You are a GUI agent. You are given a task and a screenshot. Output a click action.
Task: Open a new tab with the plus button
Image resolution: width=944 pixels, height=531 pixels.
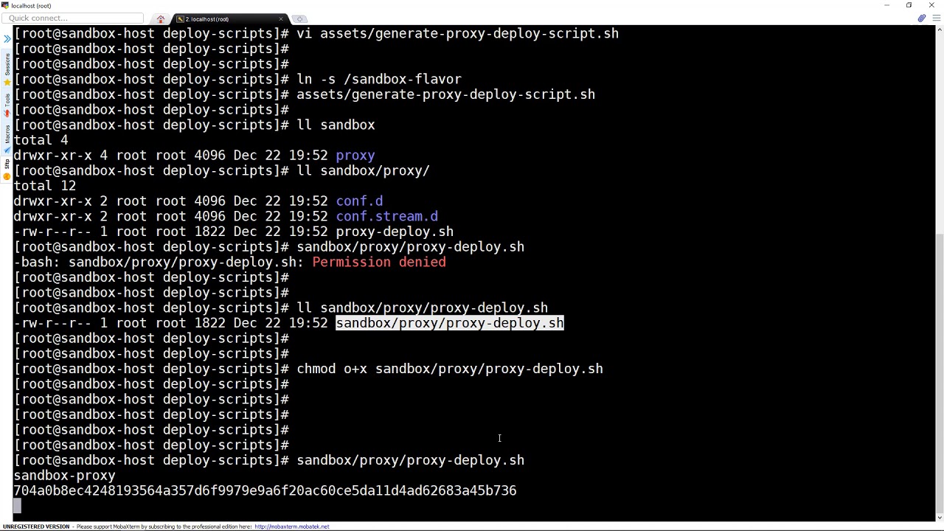(x=299, y=19)
